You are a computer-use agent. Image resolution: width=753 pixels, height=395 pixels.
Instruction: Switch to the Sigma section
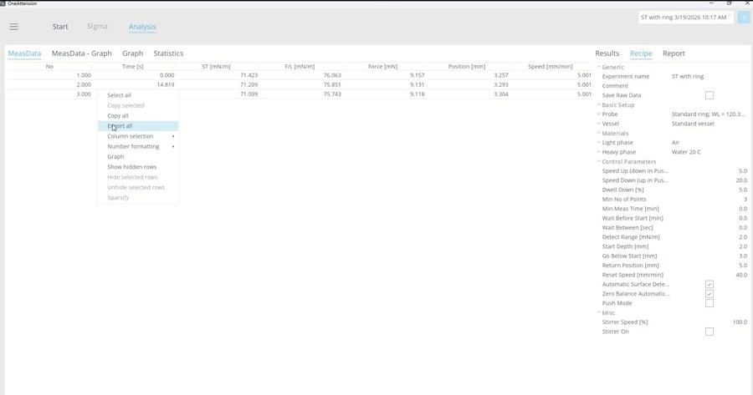(97, 26)
